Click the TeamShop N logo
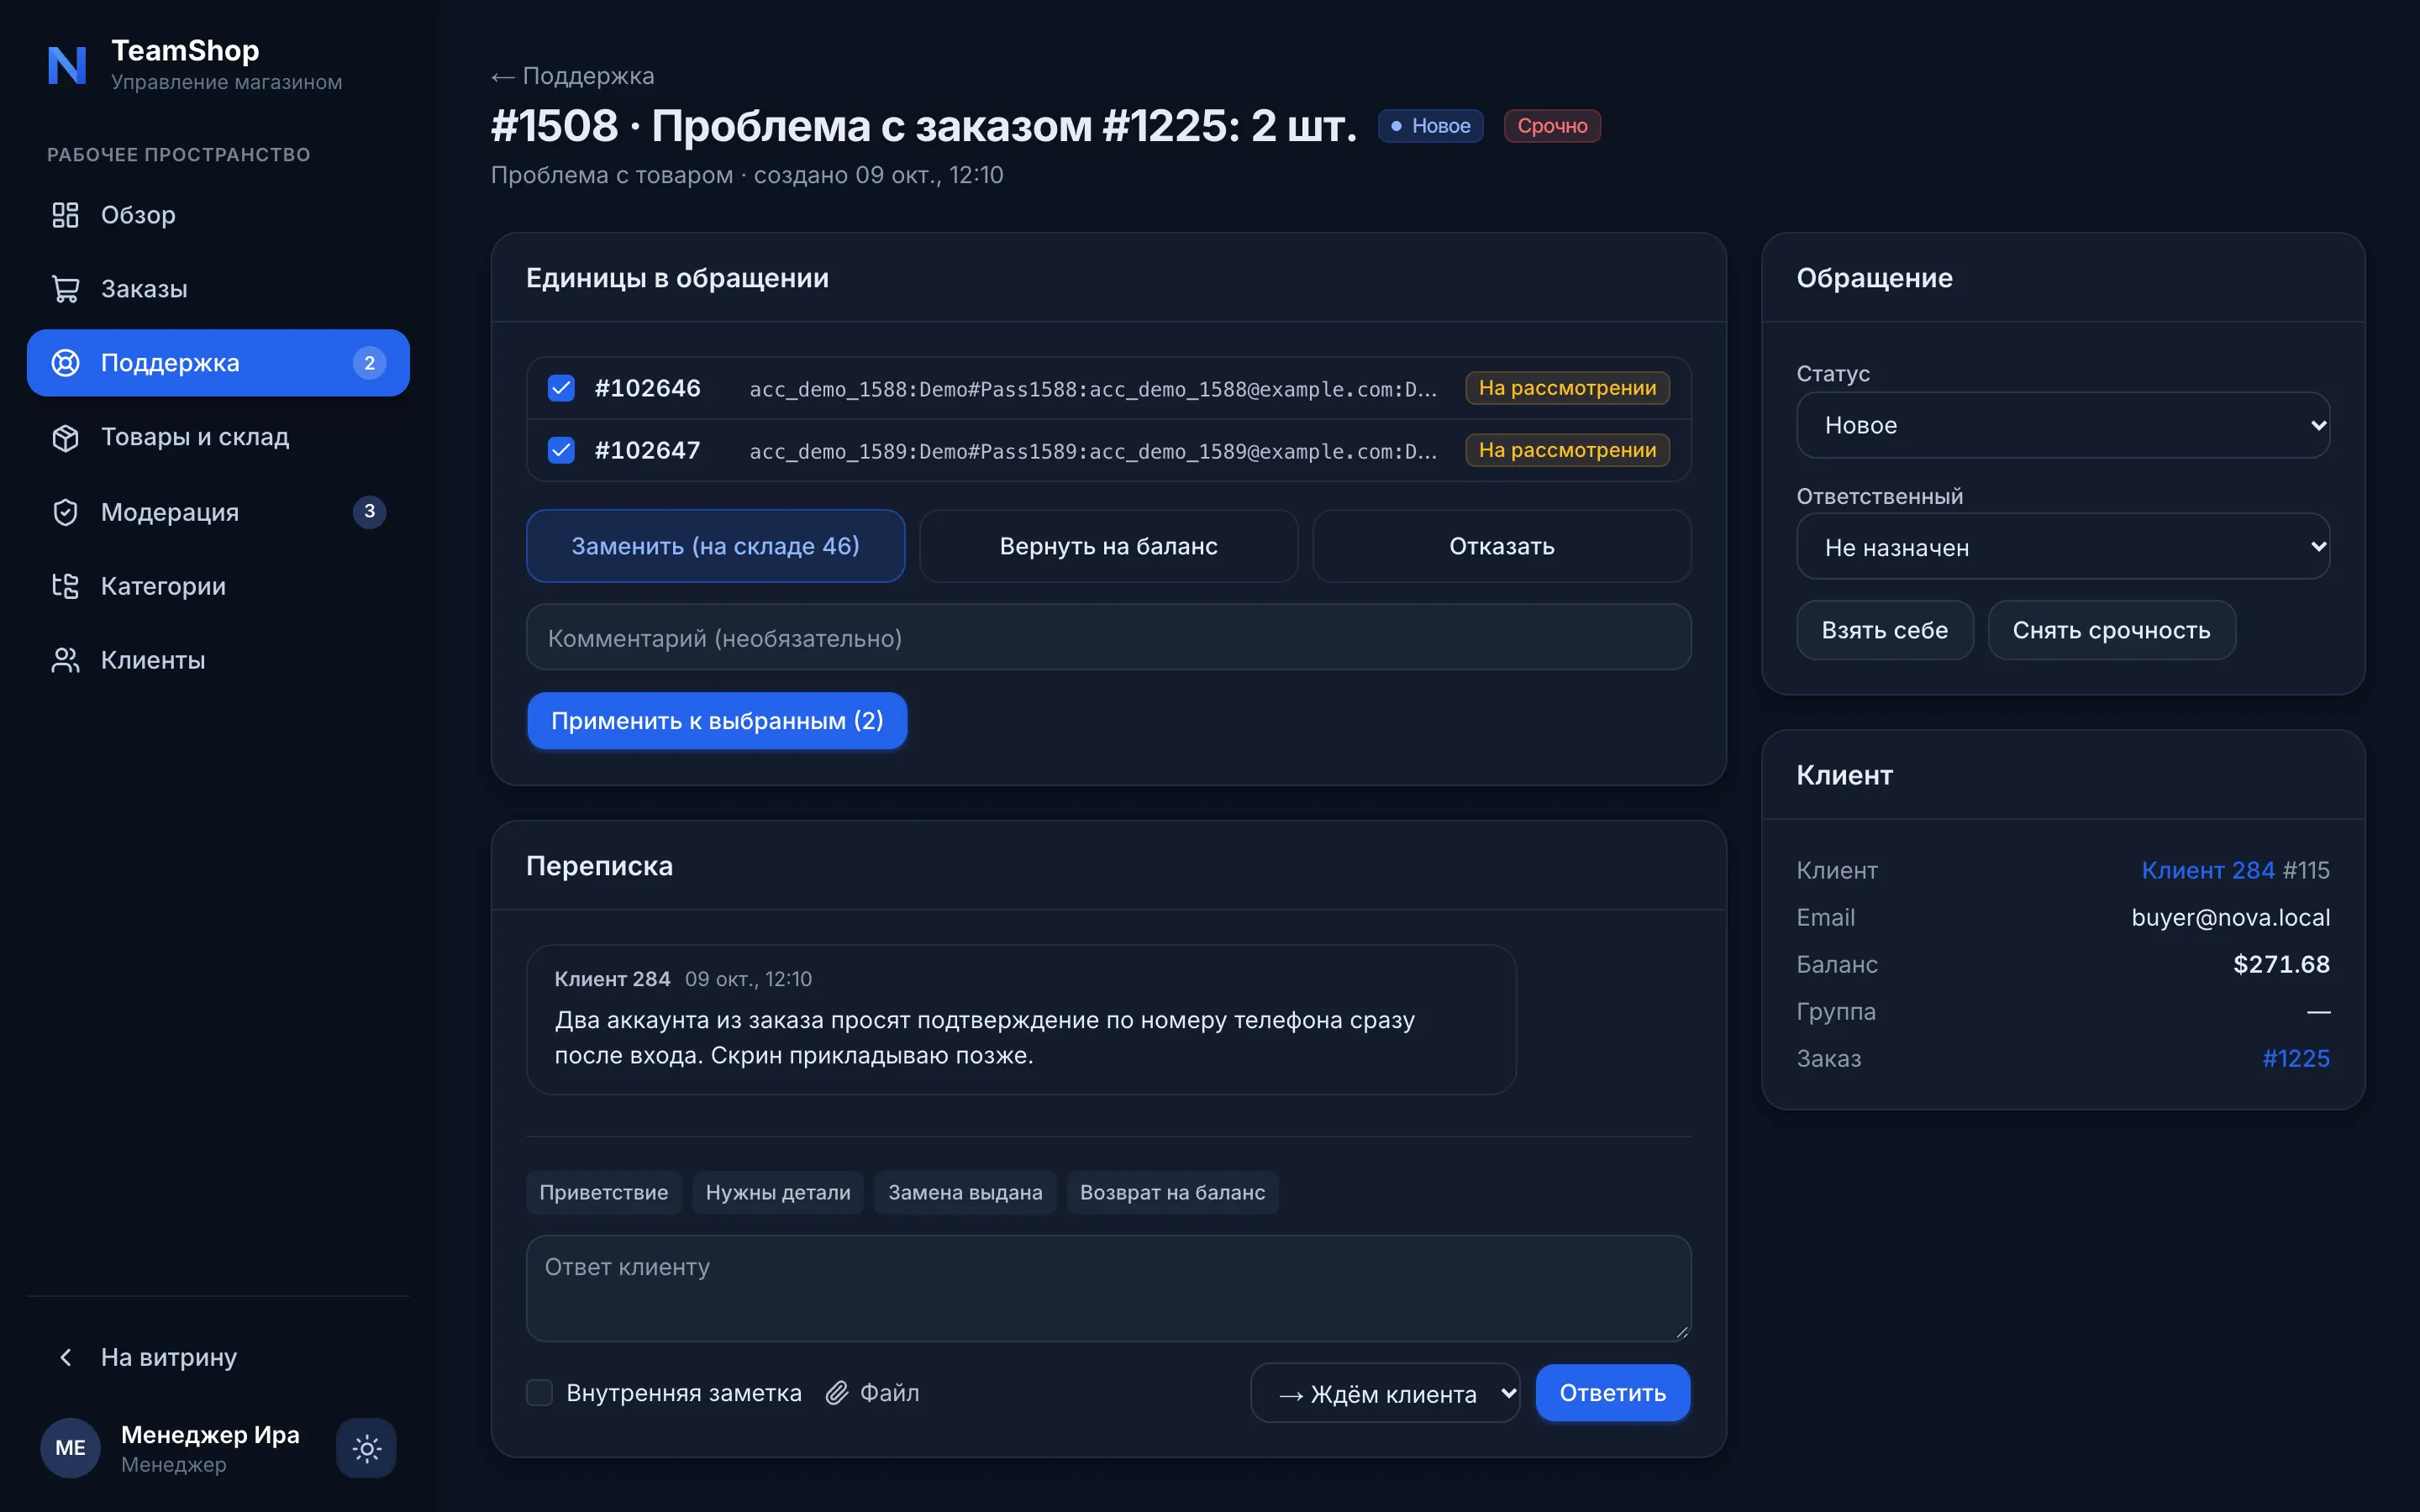Viewport: 2420px width, 1512px height. click(x=67, y=65)
